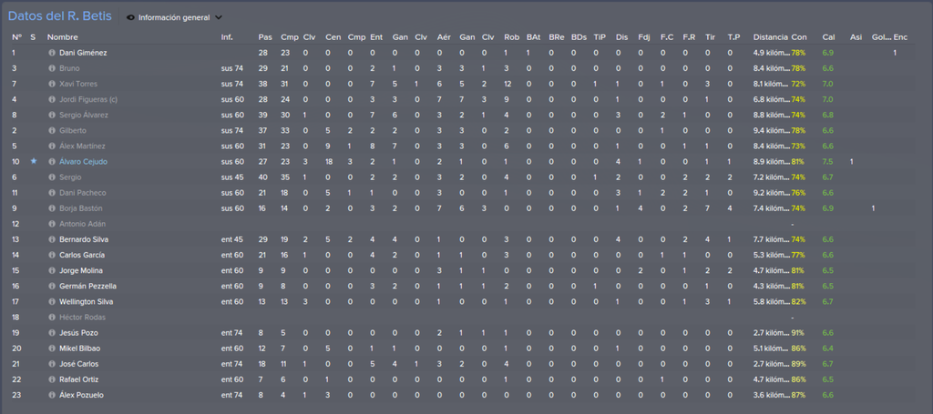The image size is (933, 414).
Task: Click Datos del R. Betis title
Action: (x=59, y=16)
